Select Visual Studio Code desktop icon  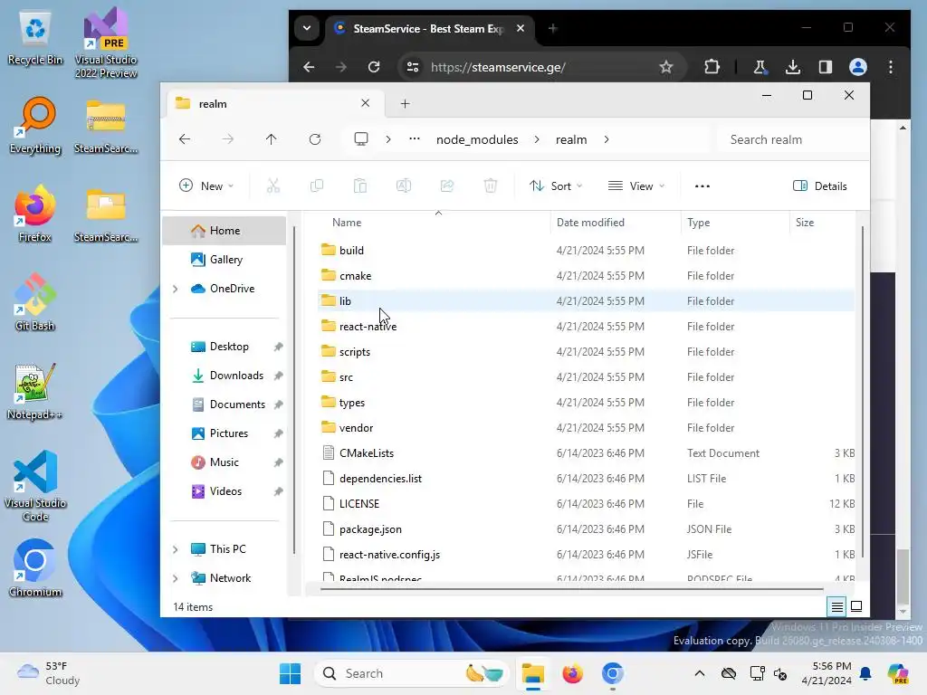(x=35, y=486)
